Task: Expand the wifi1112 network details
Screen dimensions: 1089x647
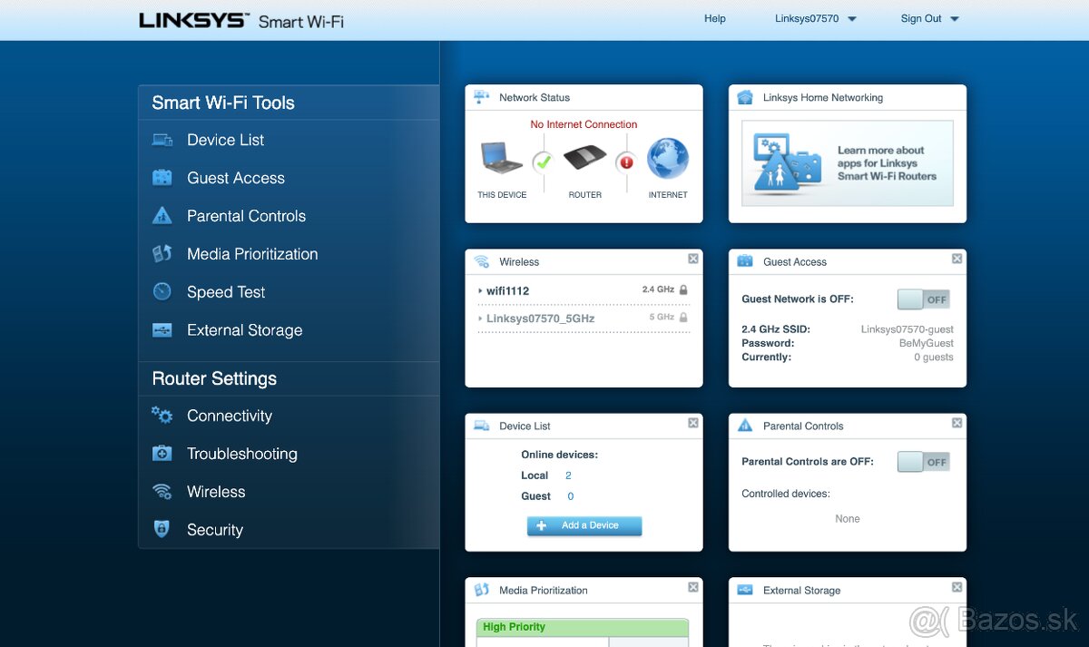Action: click(x=480, y=291)
